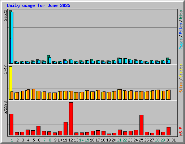The width and height of the screenshot is (185, 144).
Task: Click day label 25 on the x-axis
Action: pos(141,140)
